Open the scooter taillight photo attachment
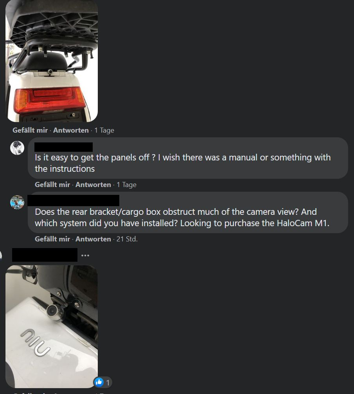Viewport: 354px width, 394px height. (52, 61)
